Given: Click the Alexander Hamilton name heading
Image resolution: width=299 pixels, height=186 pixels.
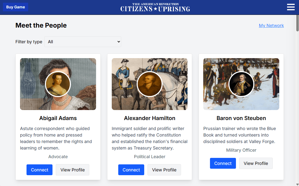Looking at the screenshot, I should click(150, 118).
